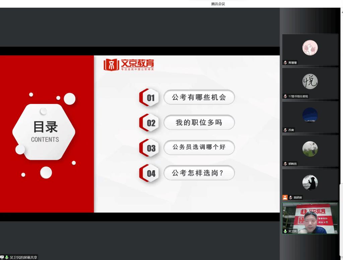Select 郭鹤男's avatar tile
This screenshot has height=260, width=343.
pos(310,149)
